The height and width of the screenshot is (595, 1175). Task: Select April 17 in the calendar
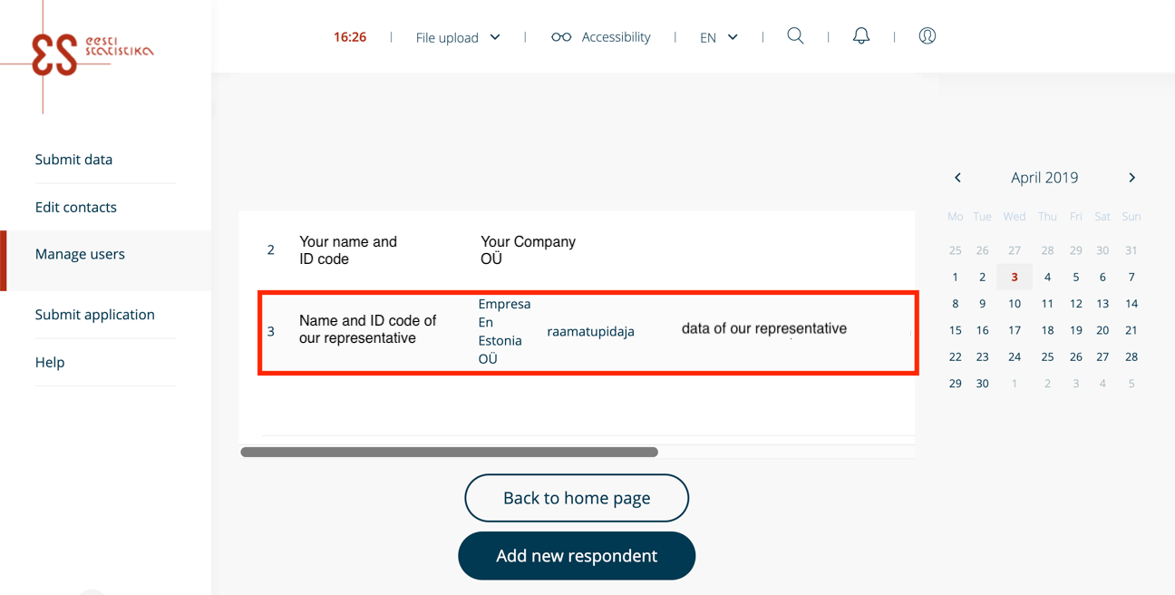(x=1015, y=330)
